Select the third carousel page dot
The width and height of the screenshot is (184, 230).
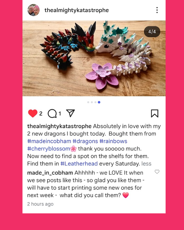[95, 102]
